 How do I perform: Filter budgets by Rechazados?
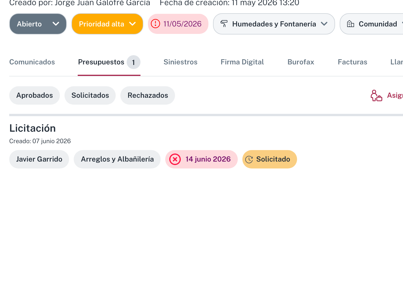[x=148, y=95]
